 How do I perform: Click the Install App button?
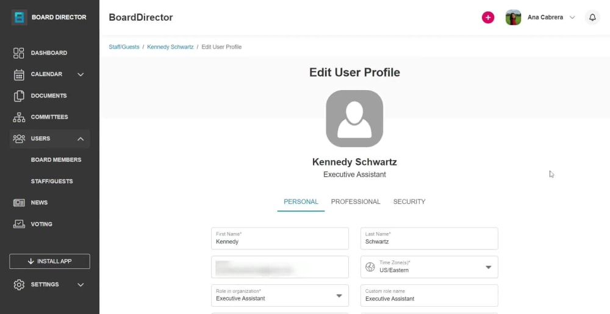(50, 262)
